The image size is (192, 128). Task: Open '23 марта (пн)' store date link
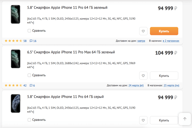point(172,85)
